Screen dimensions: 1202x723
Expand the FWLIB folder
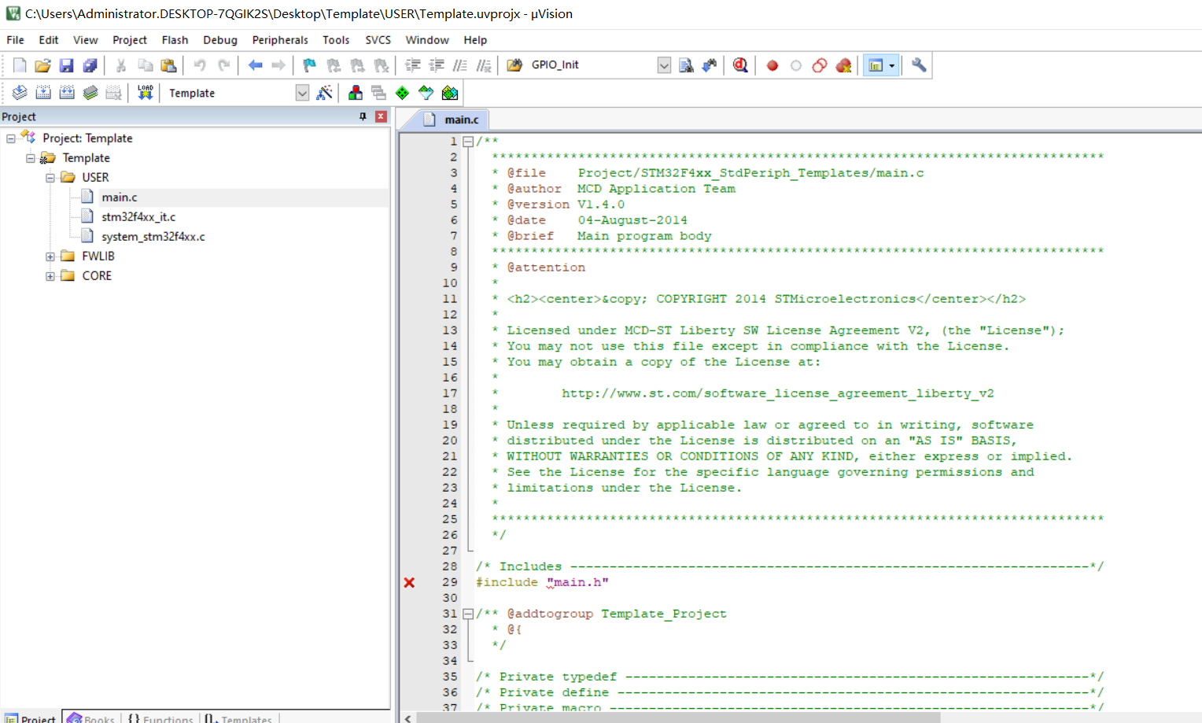[50, 256]
